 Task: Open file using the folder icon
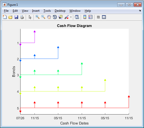coord(10,17)
